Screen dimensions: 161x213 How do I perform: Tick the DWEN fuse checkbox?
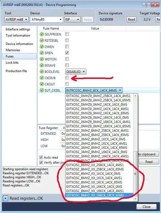click(x=67, y=47)
